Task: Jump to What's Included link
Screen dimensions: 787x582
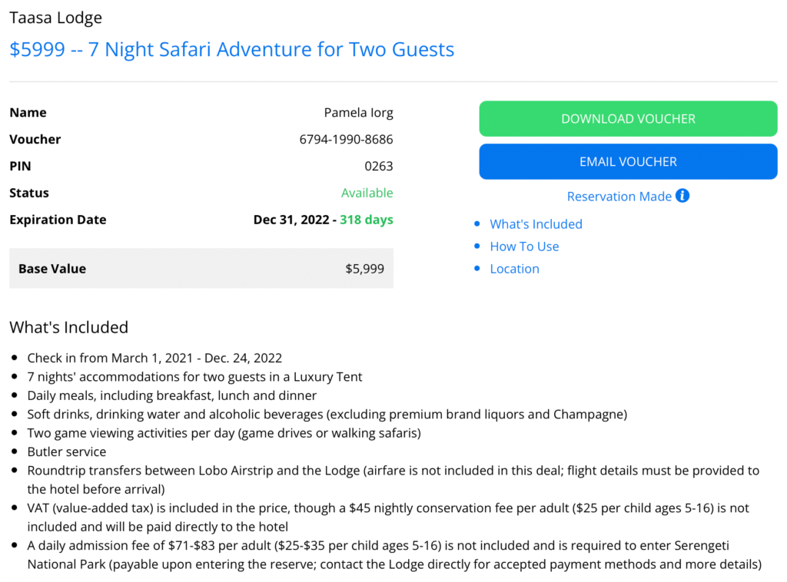Action: (536, 224)
